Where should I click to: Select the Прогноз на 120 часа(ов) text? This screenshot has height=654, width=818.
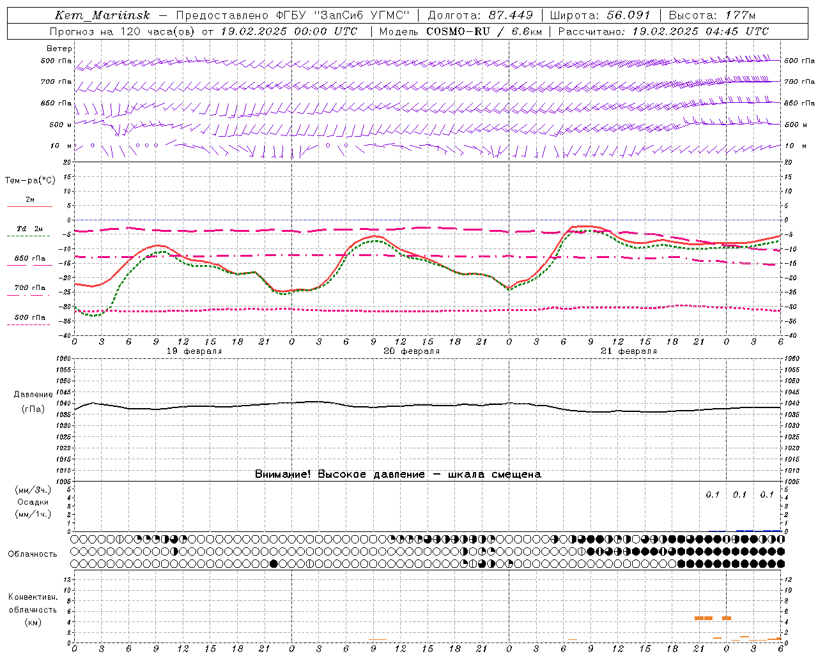point(123,31)
